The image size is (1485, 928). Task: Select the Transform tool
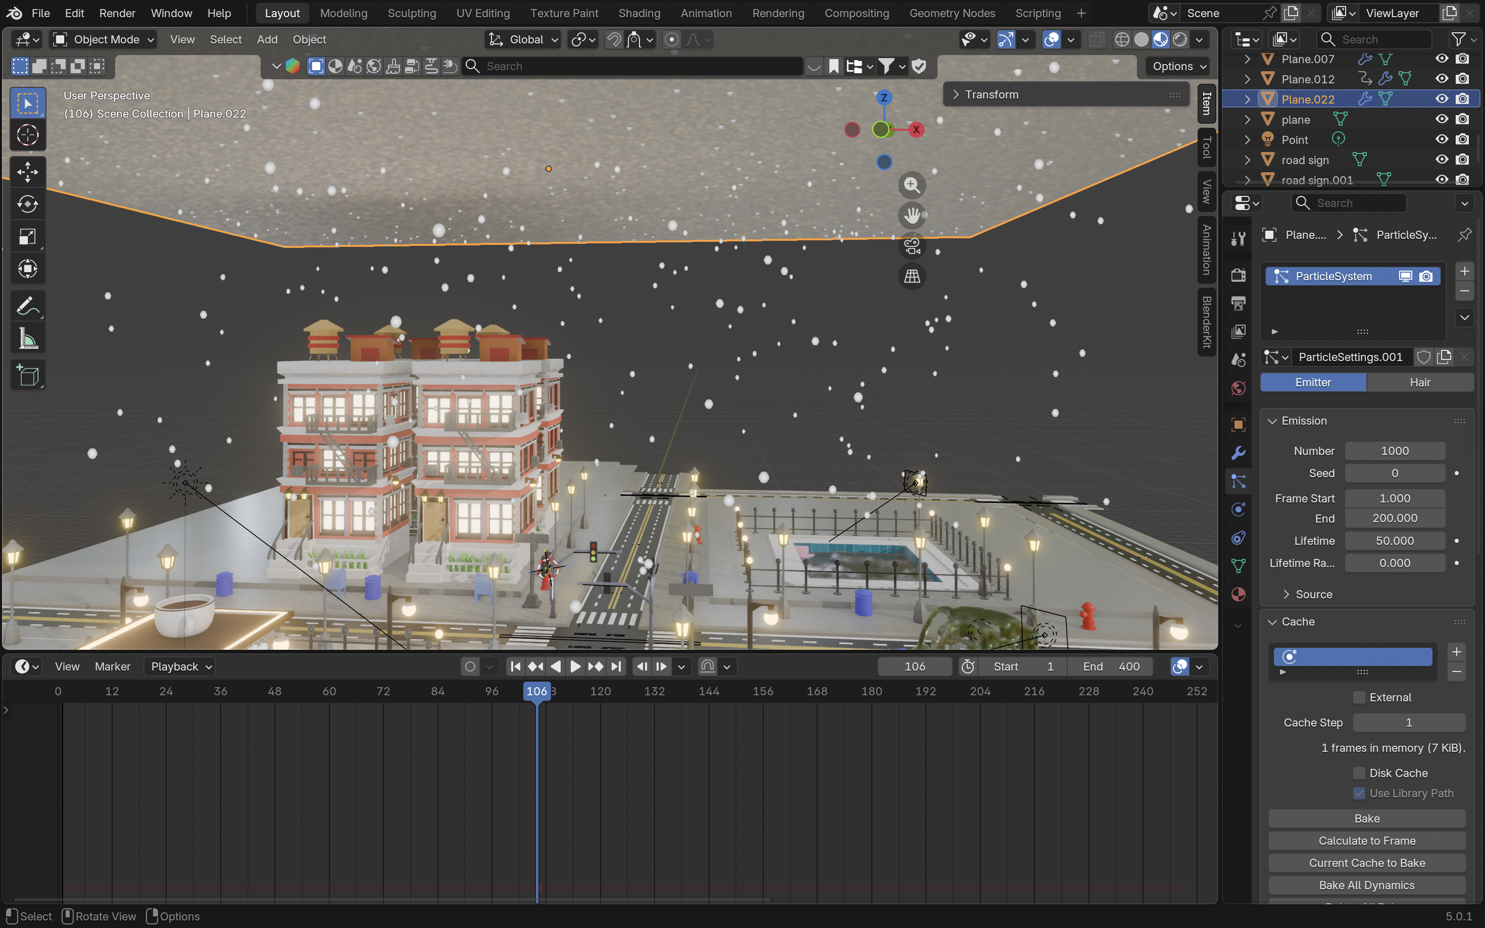pyautogui.click(x=28, y=268)
